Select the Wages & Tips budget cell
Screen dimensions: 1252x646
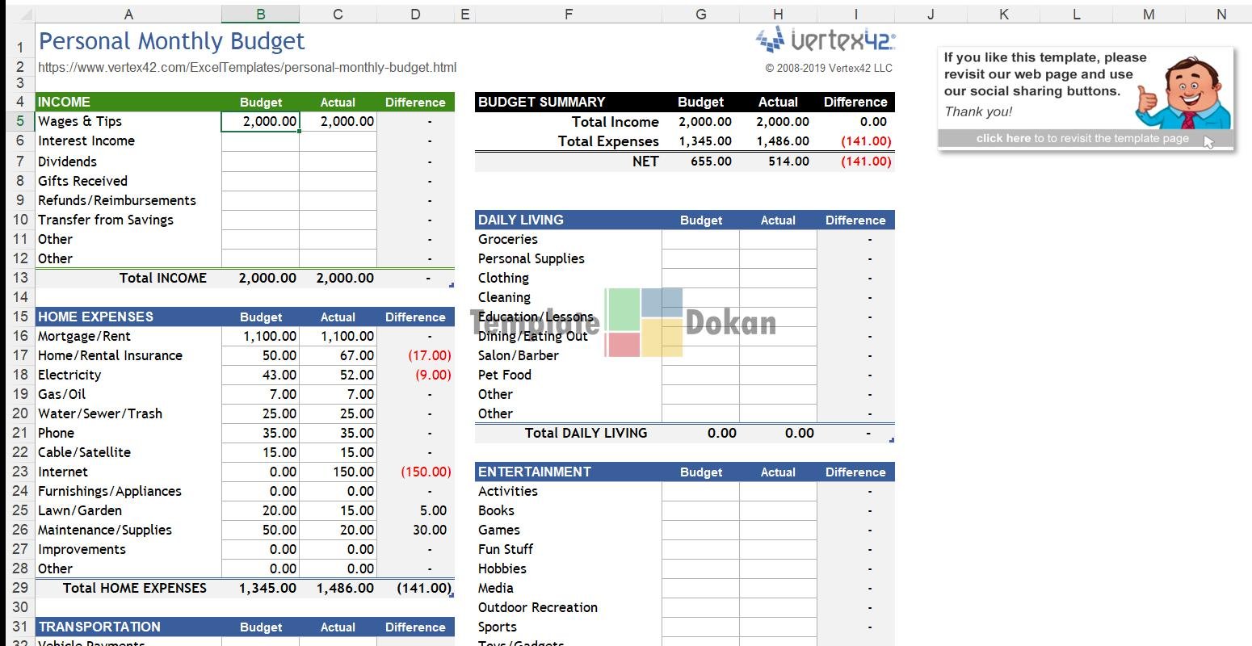[260, 122]
